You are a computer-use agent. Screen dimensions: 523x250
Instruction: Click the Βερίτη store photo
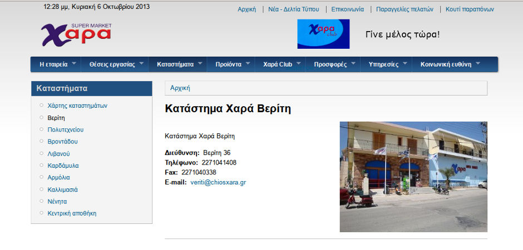[413, 177]
